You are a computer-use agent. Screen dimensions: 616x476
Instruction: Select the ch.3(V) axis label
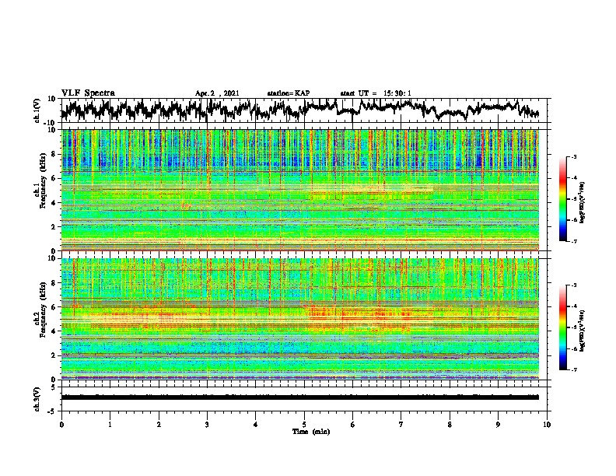pyautogui.click(x=37, y=400)
